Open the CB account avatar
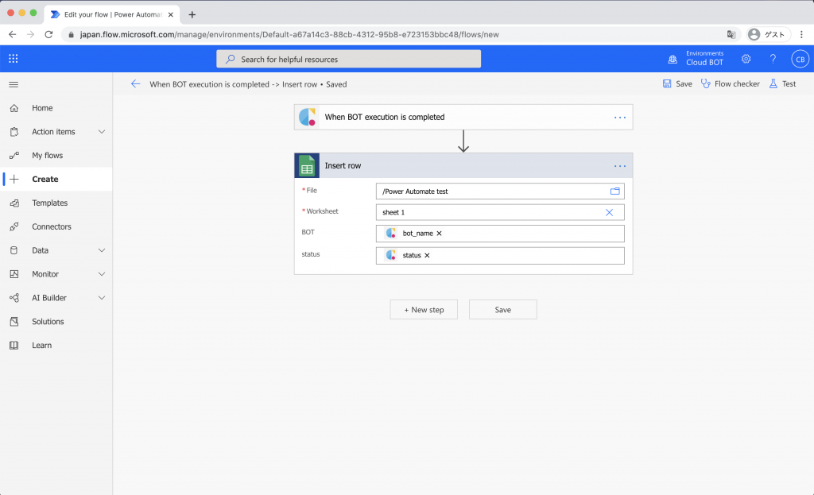The image size is (814, 495). (800, 59)
